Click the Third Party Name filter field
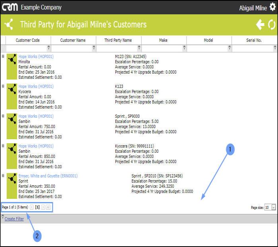 point(117,49)
